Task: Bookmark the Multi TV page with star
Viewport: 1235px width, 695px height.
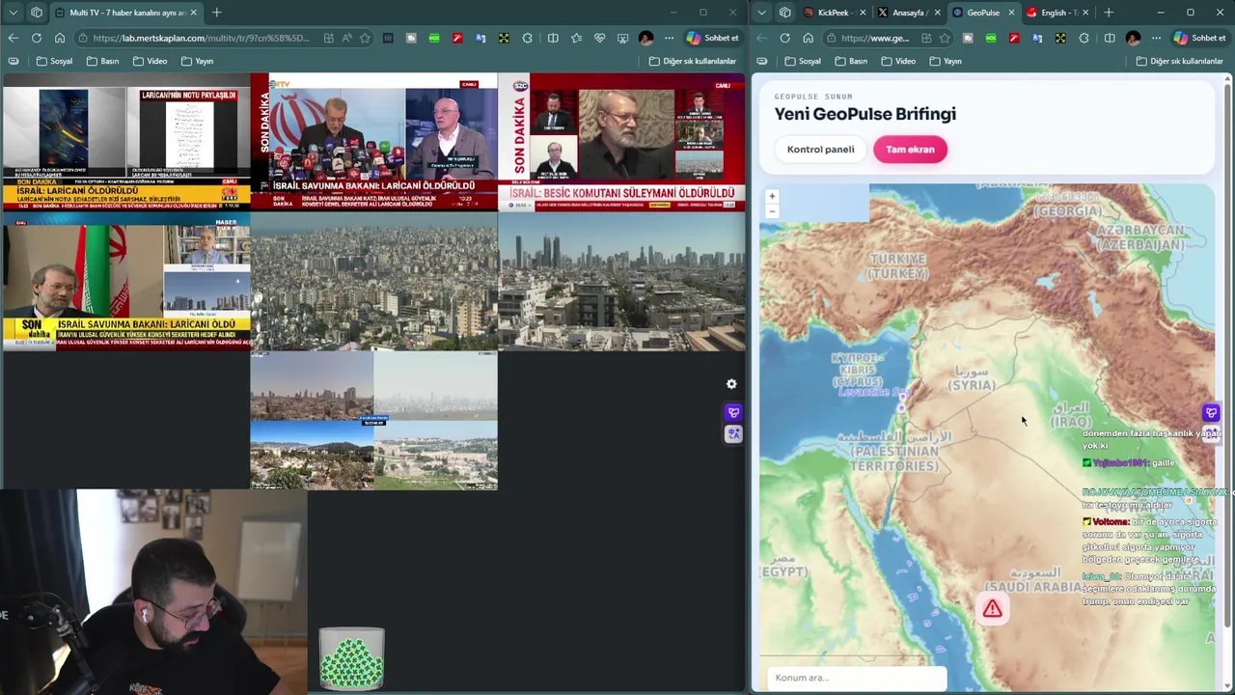Action: point(365,38)
